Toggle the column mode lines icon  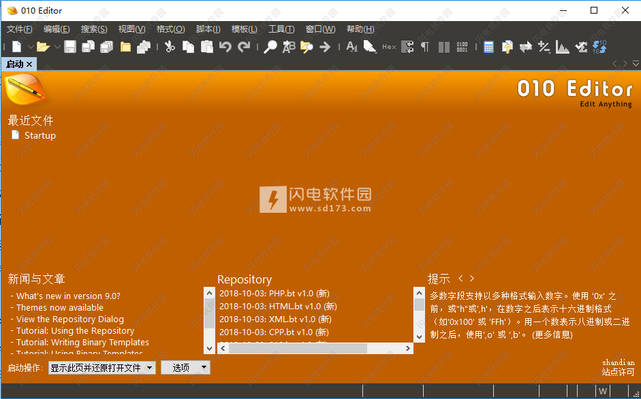444,47
